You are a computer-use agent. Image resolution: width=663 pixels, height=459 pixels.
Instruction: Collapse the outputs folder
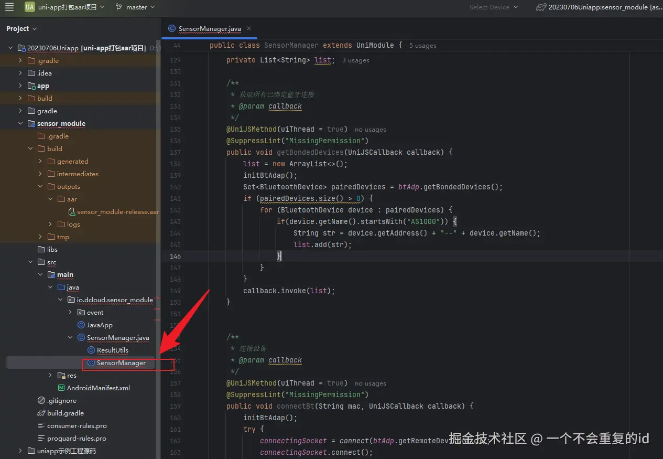point(40,186)
